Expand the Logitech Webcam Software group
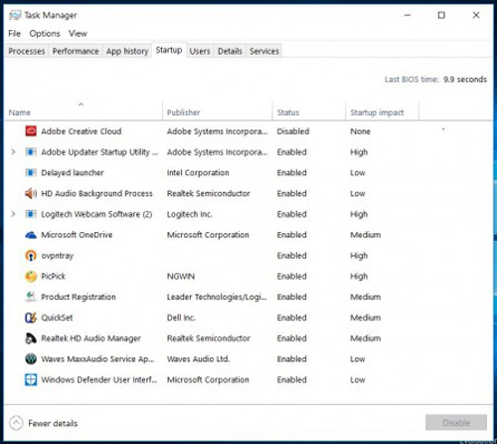 (13, 214)
